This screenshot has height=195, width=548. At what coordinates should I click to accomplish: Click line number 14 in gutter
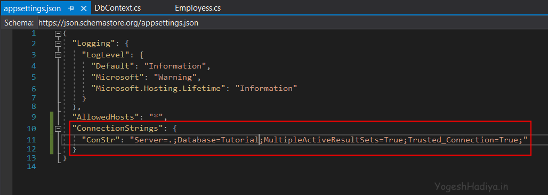[x=31, y=166]
